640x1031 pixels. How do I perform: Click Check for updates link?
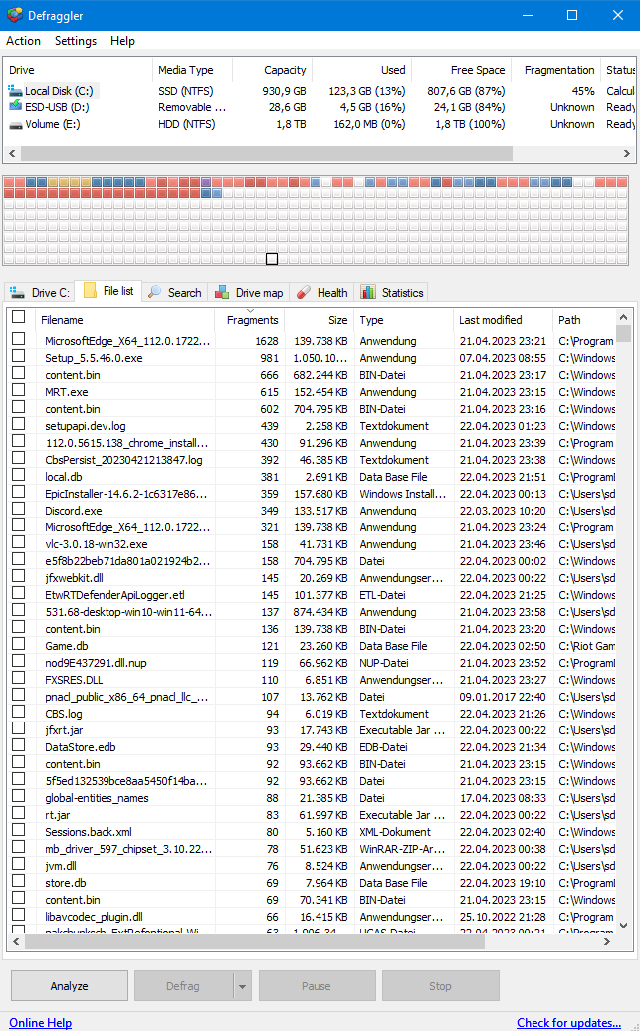point(569,1022)
